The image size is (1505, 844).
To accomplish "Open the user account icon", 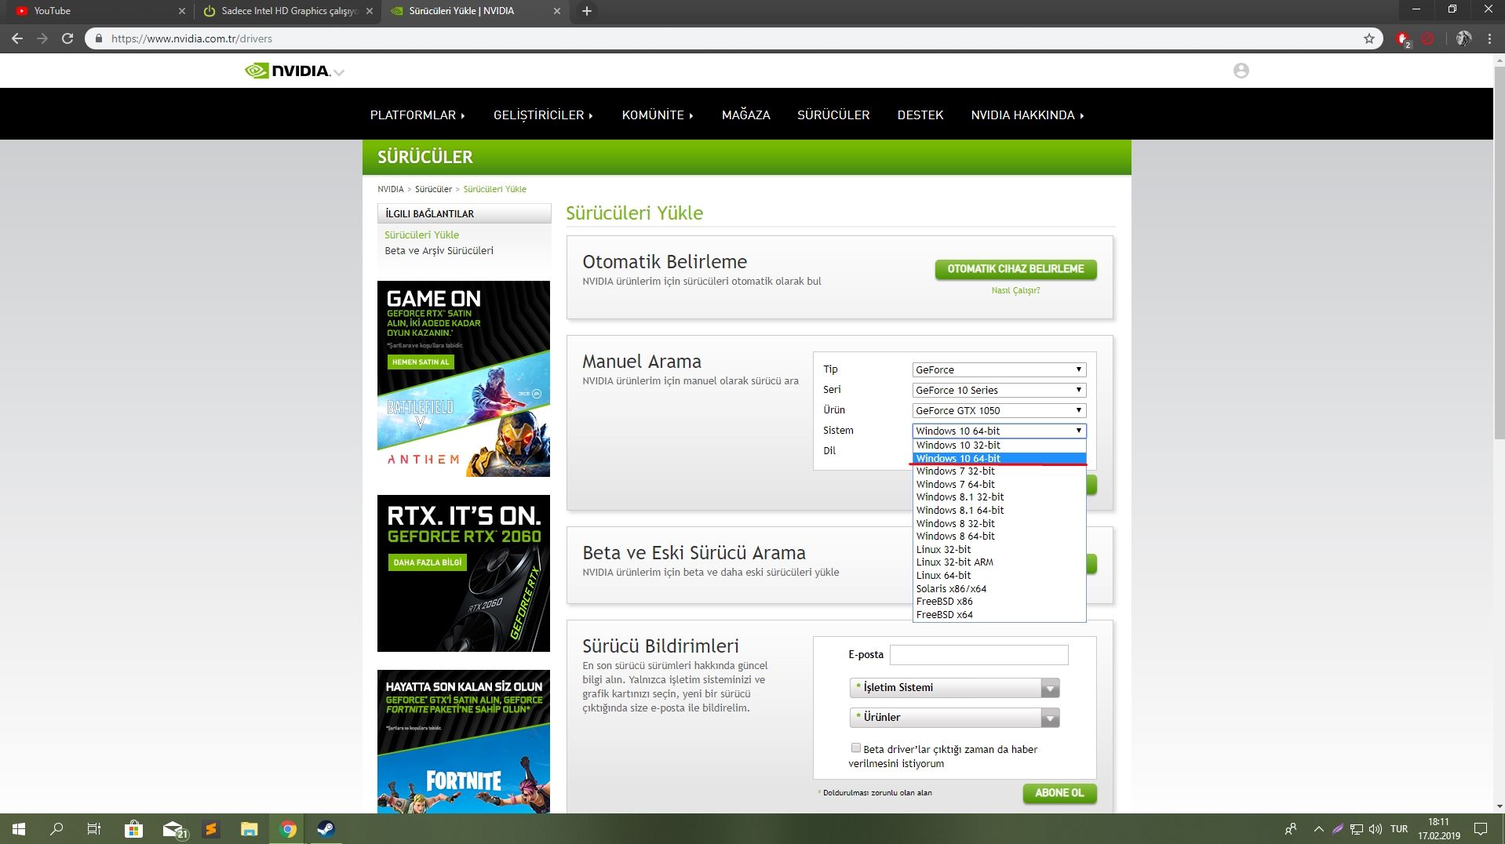I will 1241,71.
